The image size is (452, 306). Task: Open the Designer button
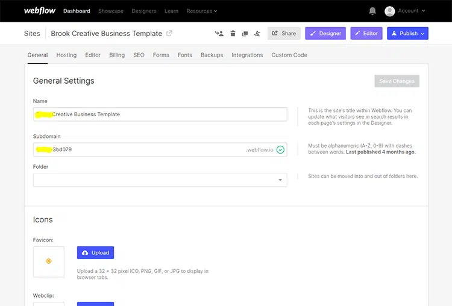[325, 33]
